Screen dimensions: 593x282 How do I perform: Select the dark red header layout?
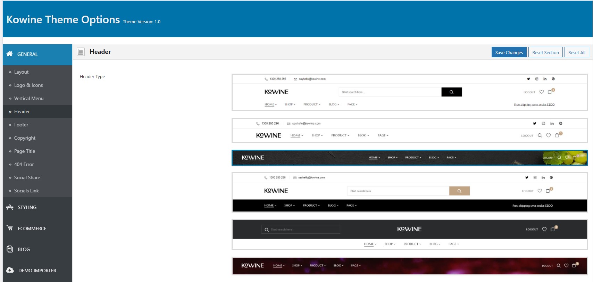pyautogui.click(x=410, y=266)
